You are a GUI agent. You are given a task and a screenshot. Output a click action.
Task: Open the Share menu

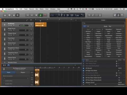[x=42, y=9]
